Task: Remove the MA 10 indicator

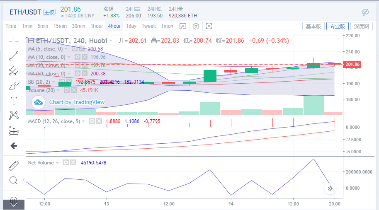Action: 84,57
